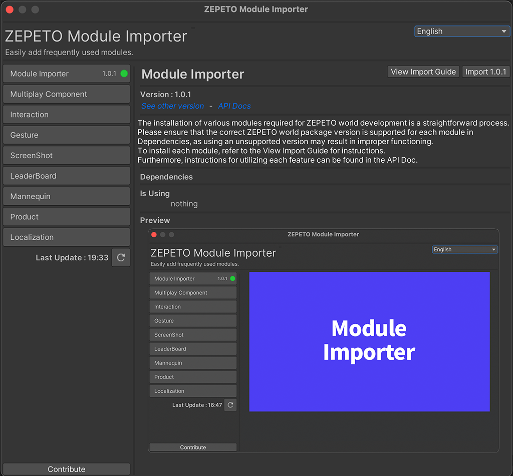Screen dimensions: 513x476
Task: Click the Dependencies heading
Action: point(166,177)
